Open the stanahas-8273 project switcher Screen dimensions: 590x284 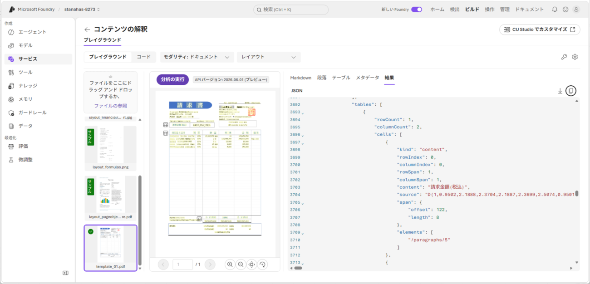[x=82, y=10]
